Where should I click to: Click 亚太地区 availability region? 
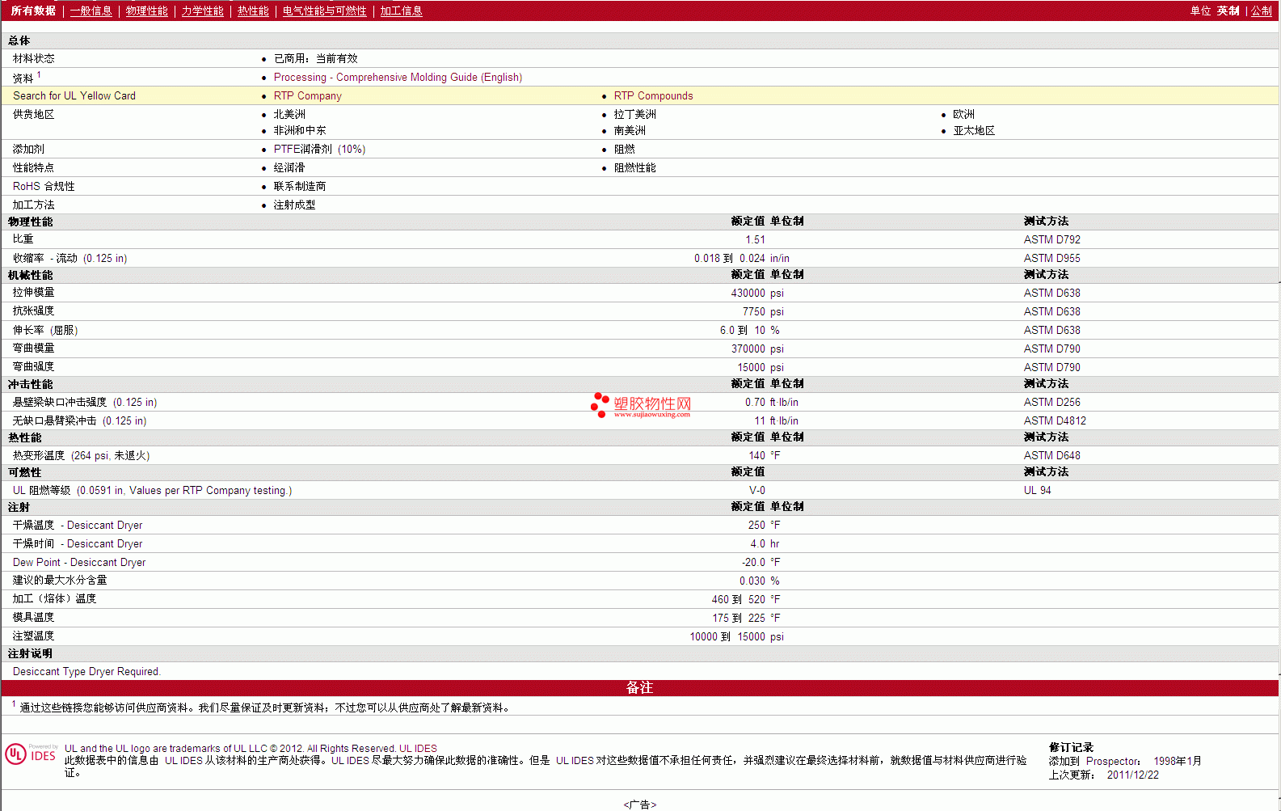[x=974, y=131]
